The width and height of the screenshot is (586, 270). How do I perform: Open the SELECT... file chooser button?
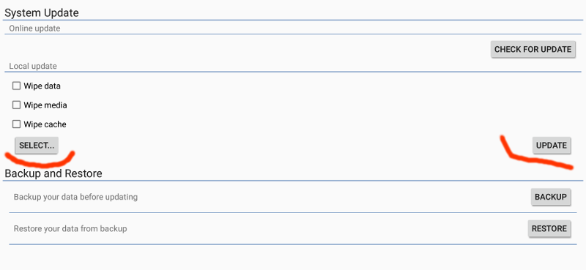pyautogui.click(x=37, y=146)
